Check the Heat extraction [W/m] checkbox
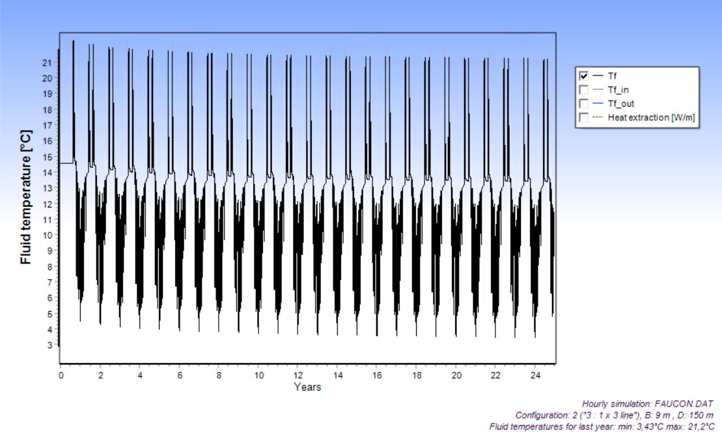The image size is (722, 447). coord(584,117)
